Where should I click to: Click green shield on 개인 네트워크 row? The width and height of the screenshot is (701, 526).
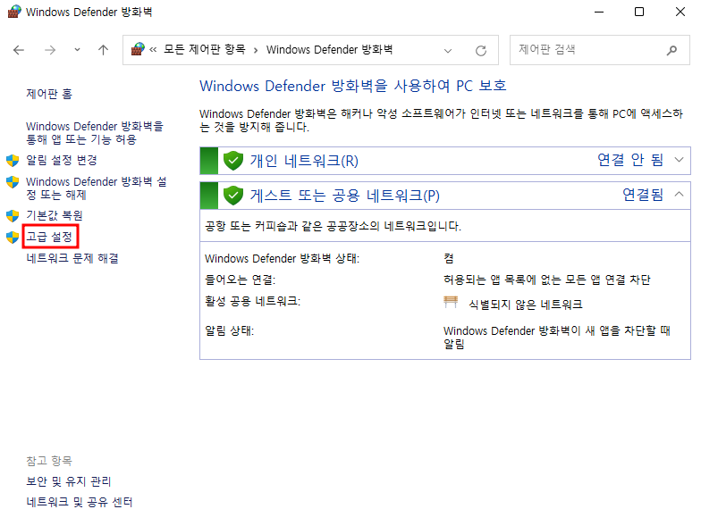[x=232, y=161]
